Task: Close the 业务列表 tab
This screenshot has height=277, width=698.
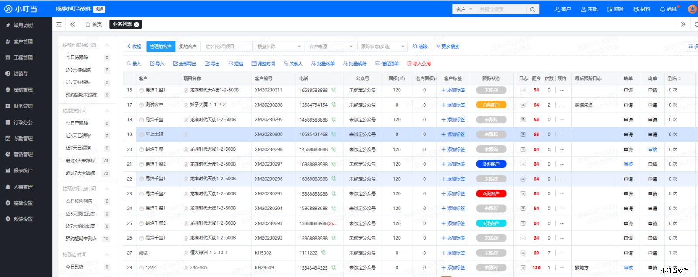Action: [x=137, y=24]
